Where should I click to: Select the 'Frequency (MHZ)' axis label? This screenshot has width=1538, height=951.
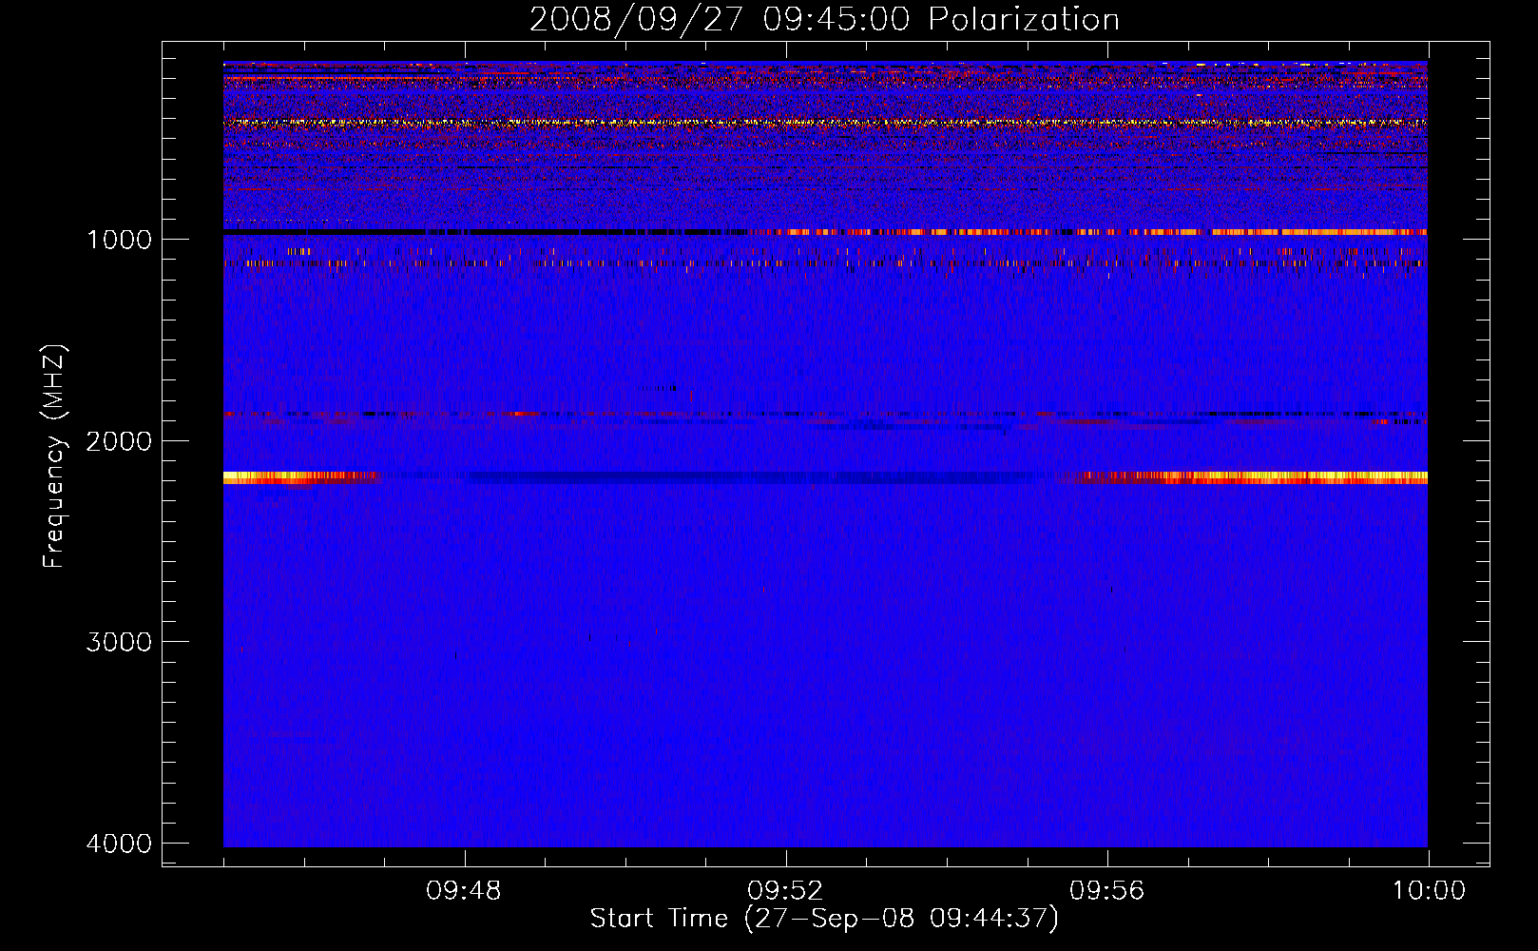click(x=55, y=456)
